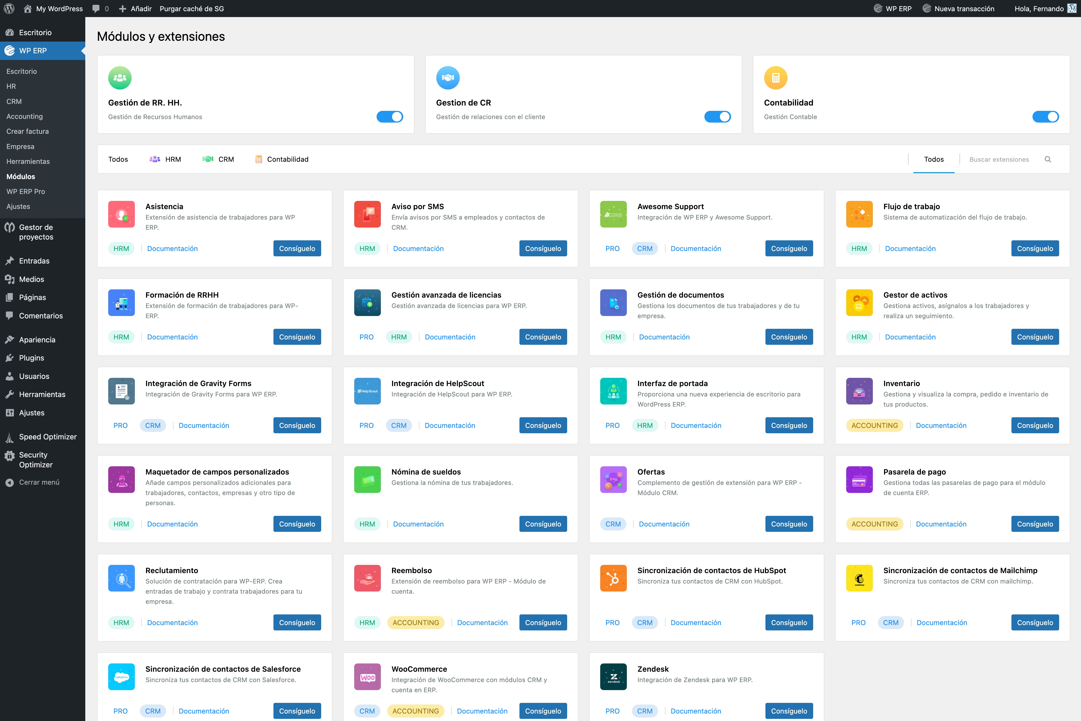Click Consíguelo for Asistencia extension
This screenshot has width=1081, height=721.
tap(297, 248)
